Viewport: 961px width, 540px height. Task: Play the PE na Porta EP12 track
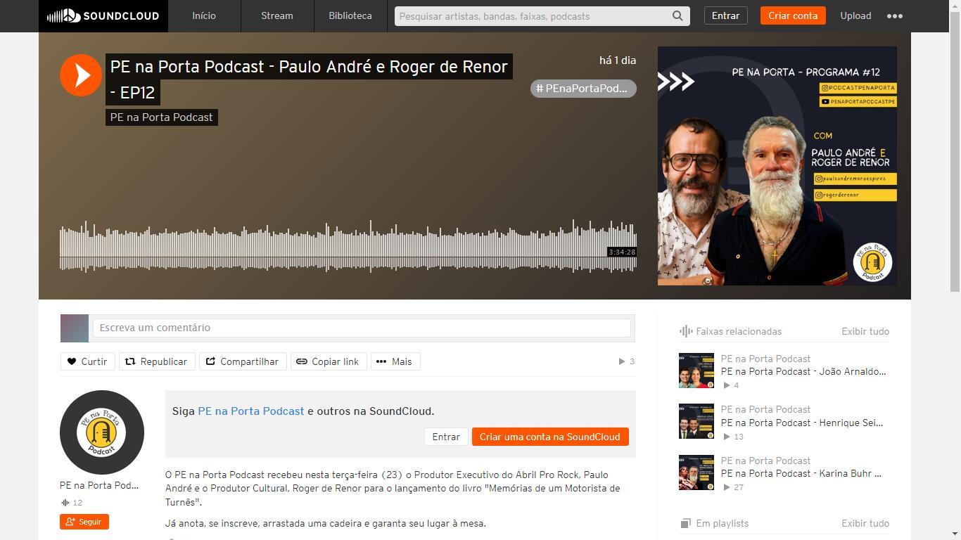click(81, 75)
